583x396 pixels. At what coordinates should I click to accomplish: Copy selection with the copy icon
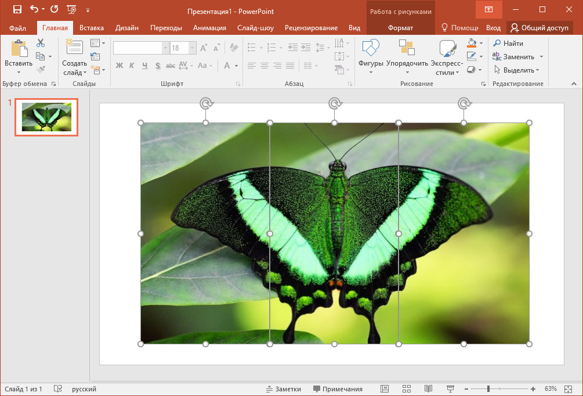pos(40,56)
